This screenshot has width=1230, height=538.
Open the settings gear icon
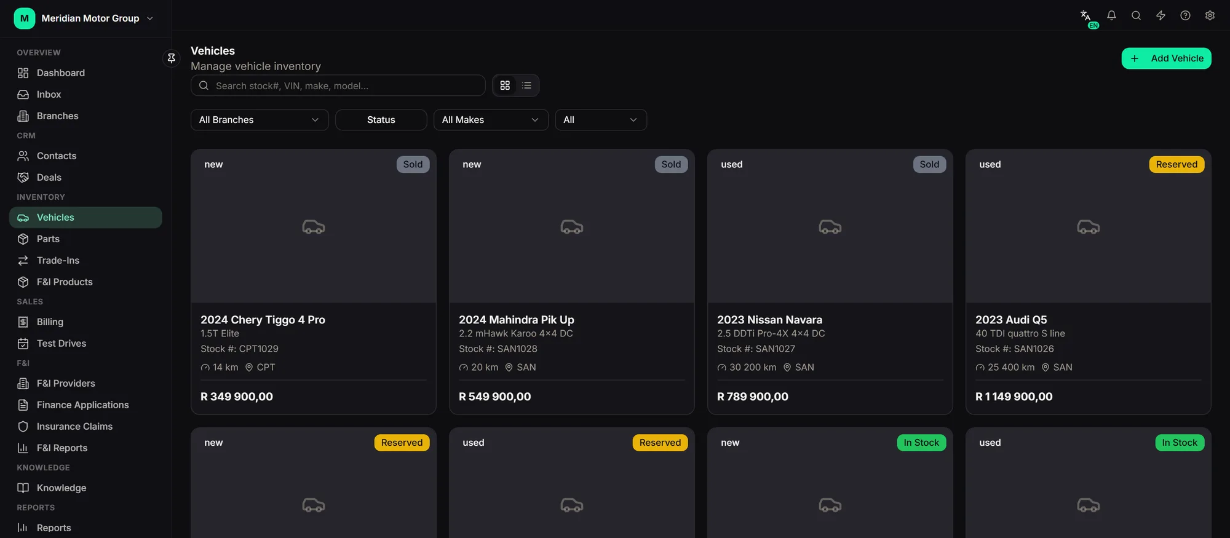tap(1210, 16)
